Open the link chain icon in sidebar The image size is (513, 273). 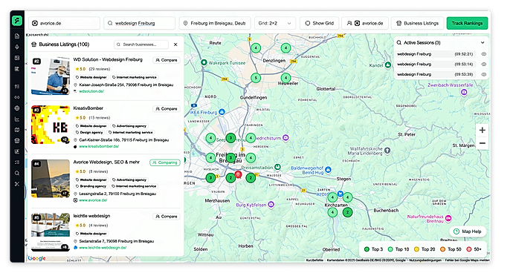pyautogui.click(x=17, y=97)
